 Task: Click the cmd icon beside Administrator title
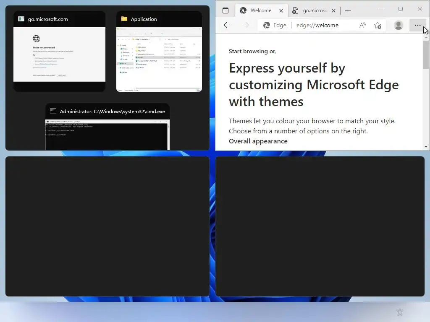pos(53,111)
